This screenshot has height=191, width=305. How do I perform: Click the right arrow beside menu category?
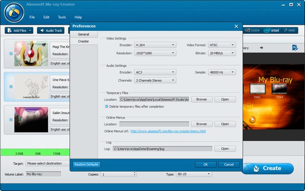click(x=261, y=48)
